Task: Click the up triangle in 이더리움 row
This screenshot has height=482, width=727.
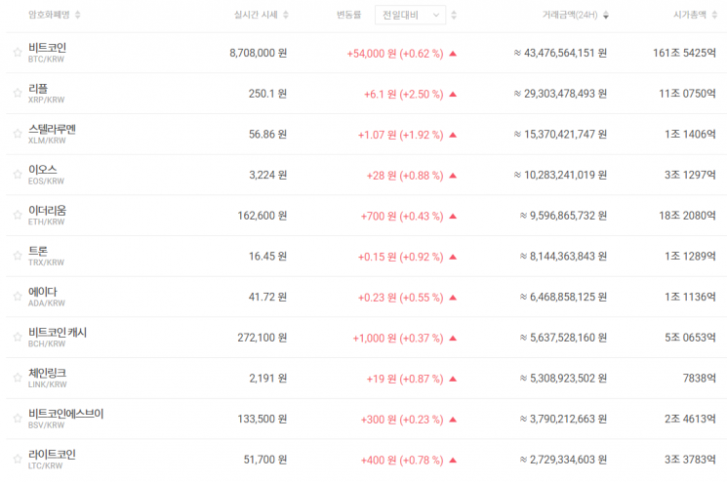Action: point(453,217)
